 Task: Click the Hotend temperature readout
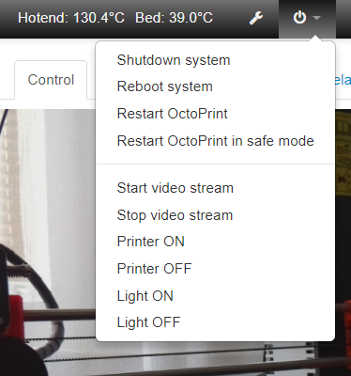pos(71,18)
